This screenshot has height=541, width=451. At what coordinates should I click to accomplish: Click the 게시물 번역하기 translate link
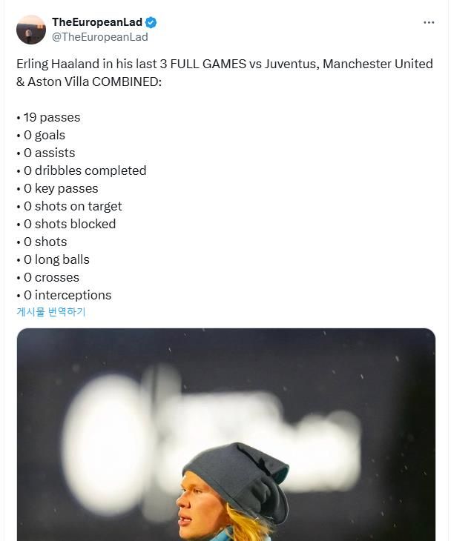coord(51,312)
